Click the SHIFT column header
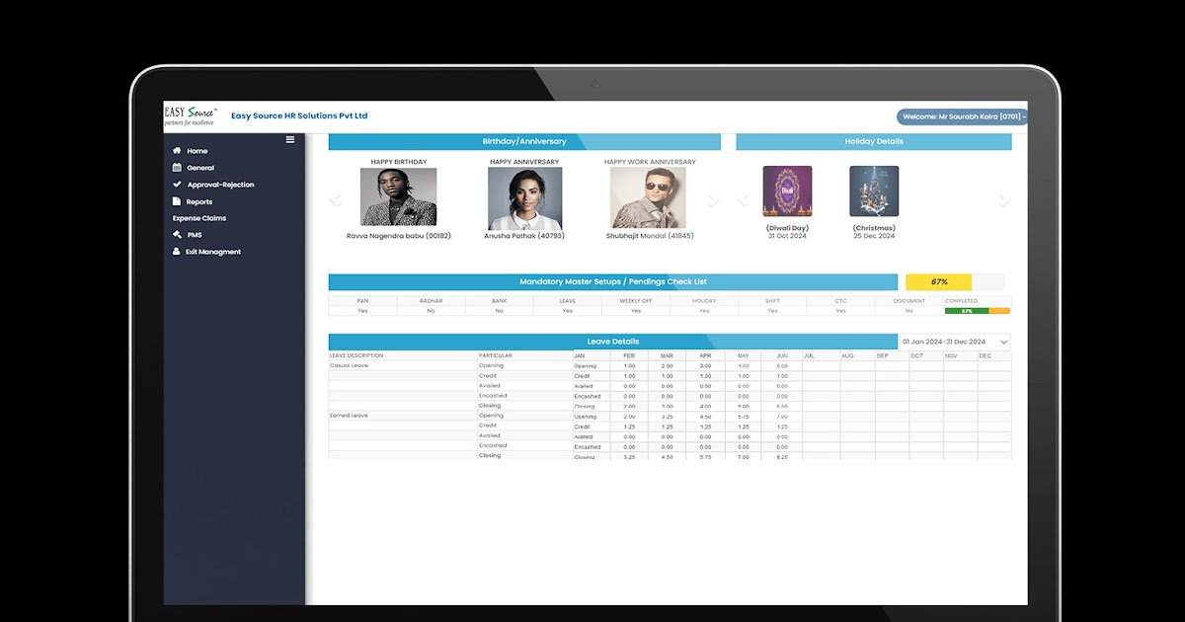The width and height of the screenshot is (1185, 622). [x=772, y=301]
